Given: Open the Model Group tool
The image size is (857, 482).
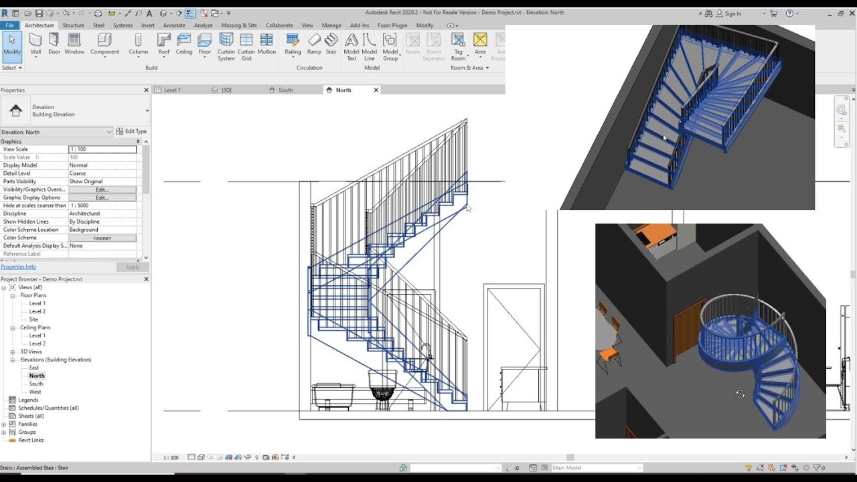Looking at the screenshot, I should [391, 47].
